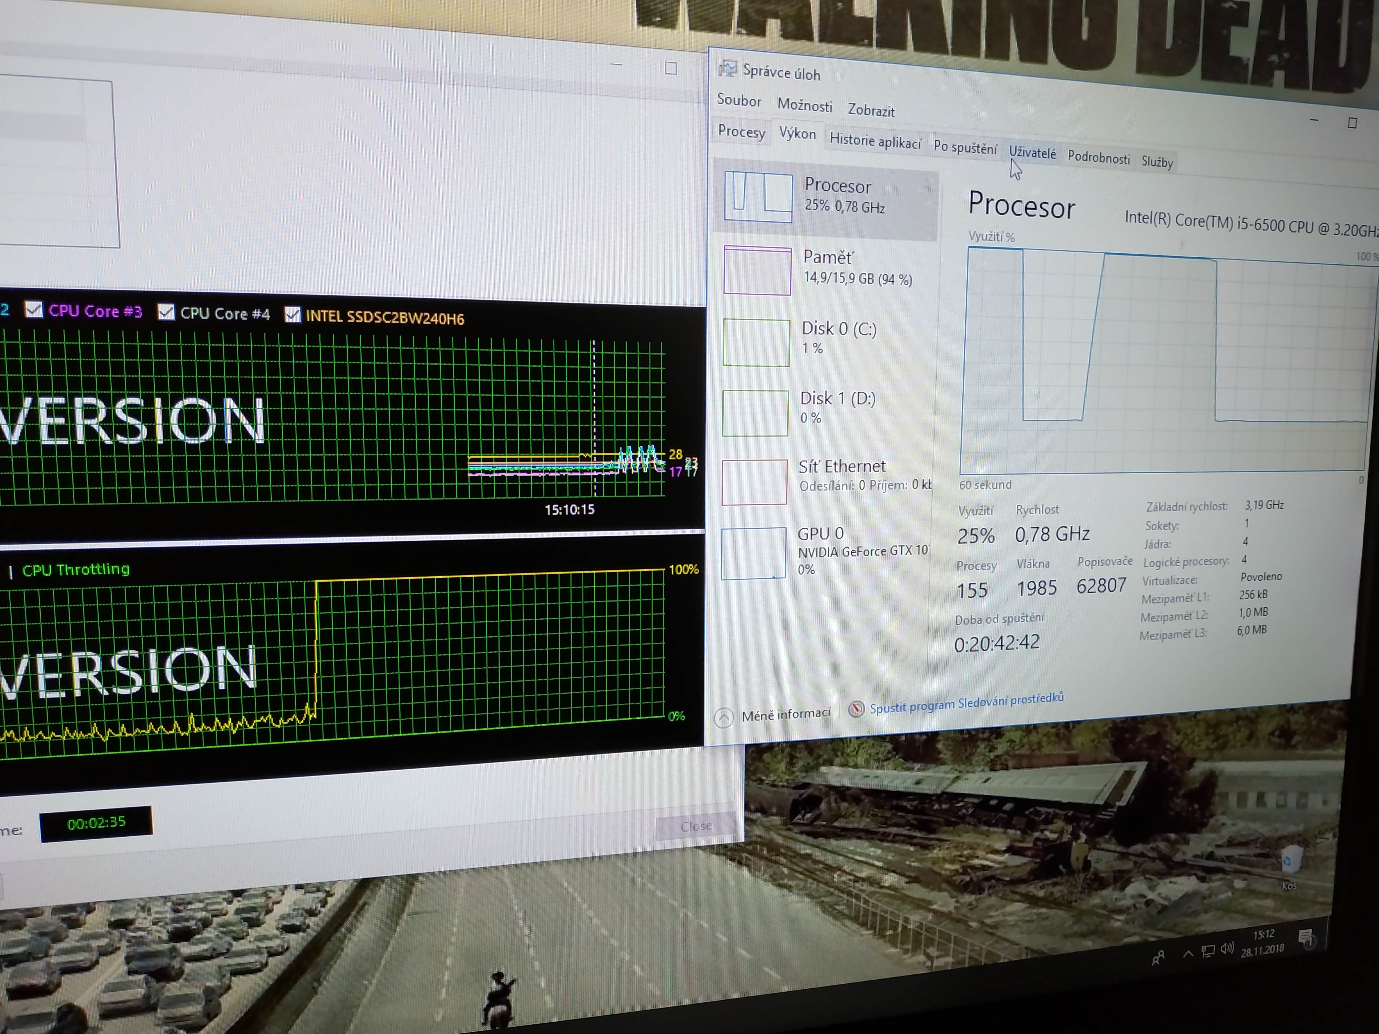
Task: Click Spustit program Sledování prostředků link
Action: click(966, 703)
